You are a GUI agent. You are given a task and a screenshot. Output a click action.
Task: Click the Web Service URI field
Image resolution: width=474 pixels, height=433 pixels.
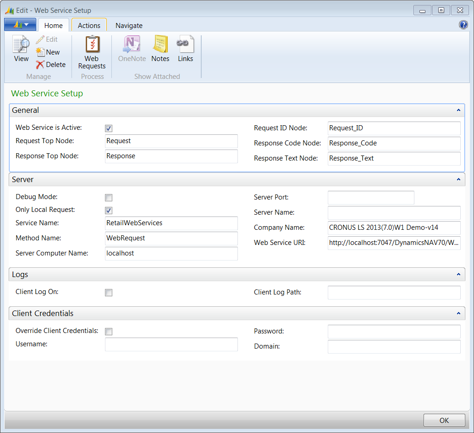(x=394, y=243)
